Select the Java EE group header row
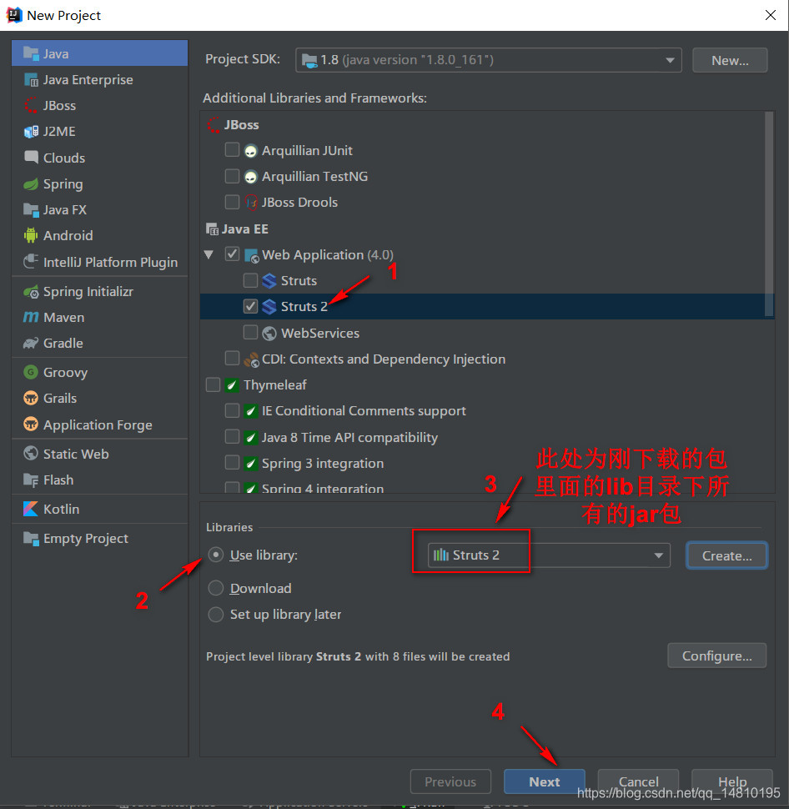Screen dimensions: 789x809 tap(487, 229)
